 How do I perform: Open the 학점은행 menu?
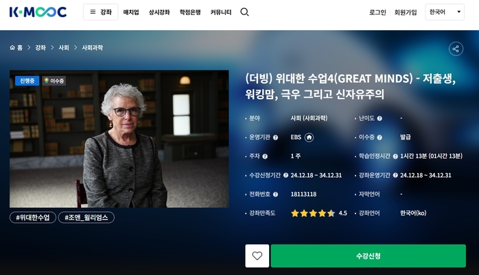click(x=190, y=12)
